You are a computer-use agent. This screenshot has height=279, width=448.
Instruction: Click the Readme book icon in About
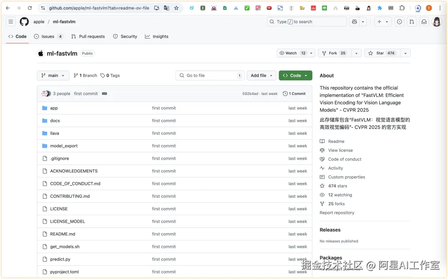coord(322,141)
